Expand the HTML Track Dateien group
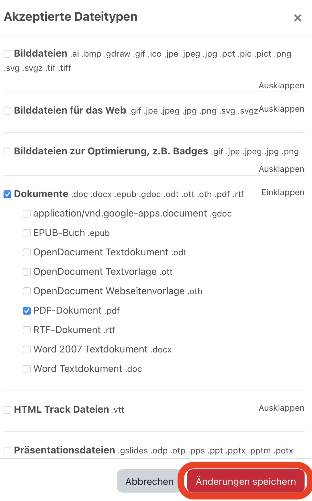This screenshot has width=312, height=501. [x=281, y=408]
